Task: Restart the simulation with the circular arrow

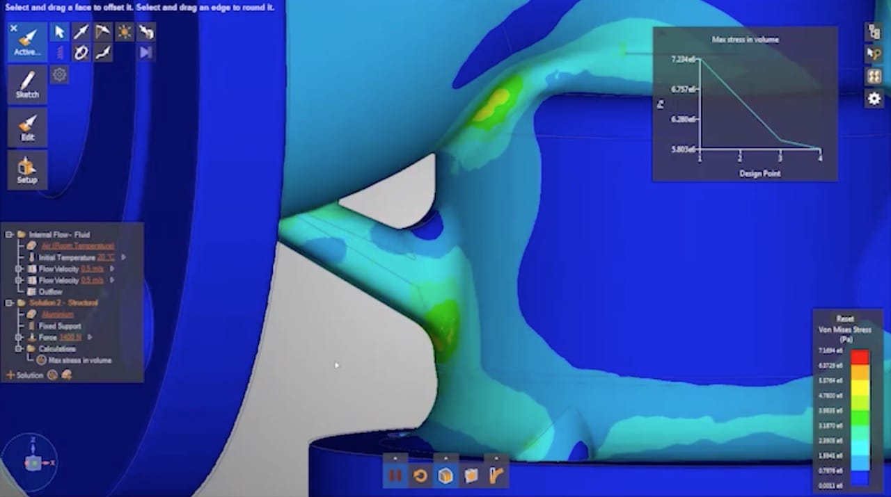Action: (420, 475)
